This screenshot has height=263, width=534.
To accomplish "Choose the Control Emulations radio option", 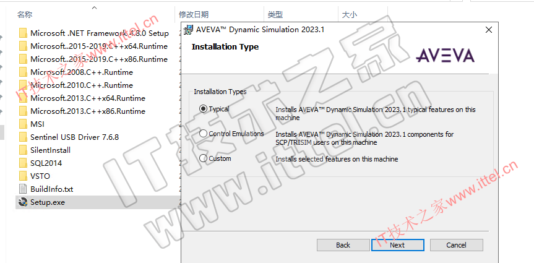I will [x=203, y=134].
